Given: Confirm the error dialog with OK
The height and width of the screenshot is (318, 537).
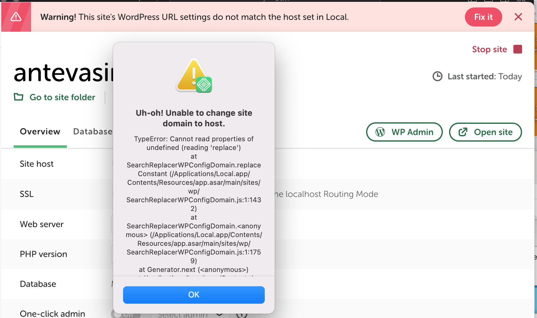Looking at the screenshot, I should (x=194, y=295).
